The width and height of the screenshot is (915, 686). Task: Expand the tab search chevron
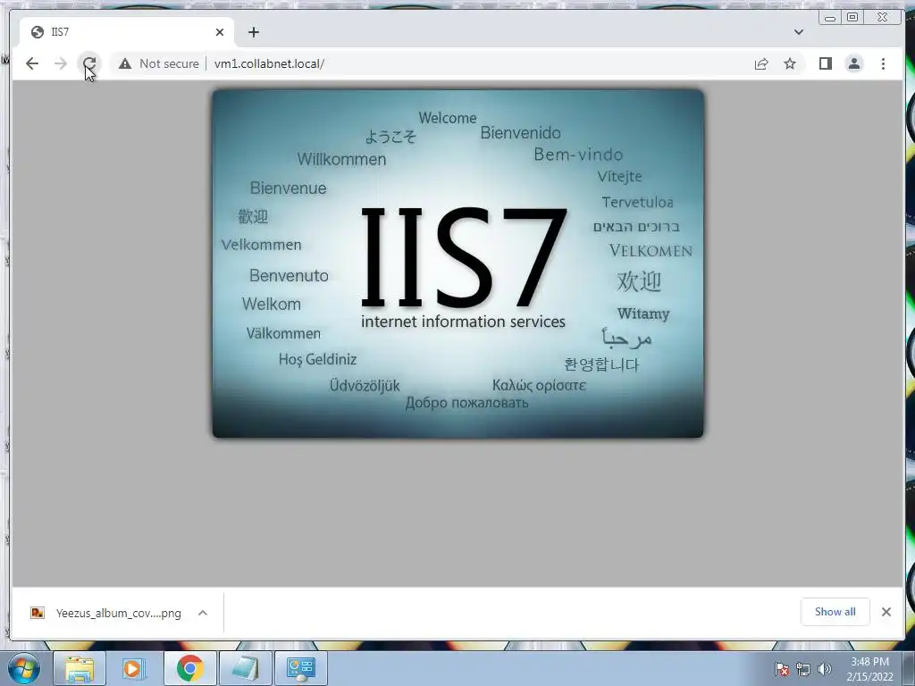(798, 32)
